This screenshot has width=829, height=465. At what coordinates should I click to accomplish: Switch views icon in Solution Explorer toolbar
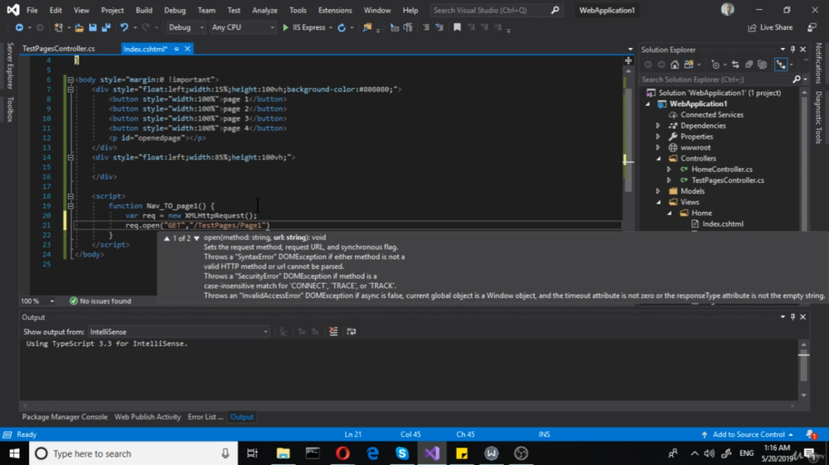click(688, 65)
